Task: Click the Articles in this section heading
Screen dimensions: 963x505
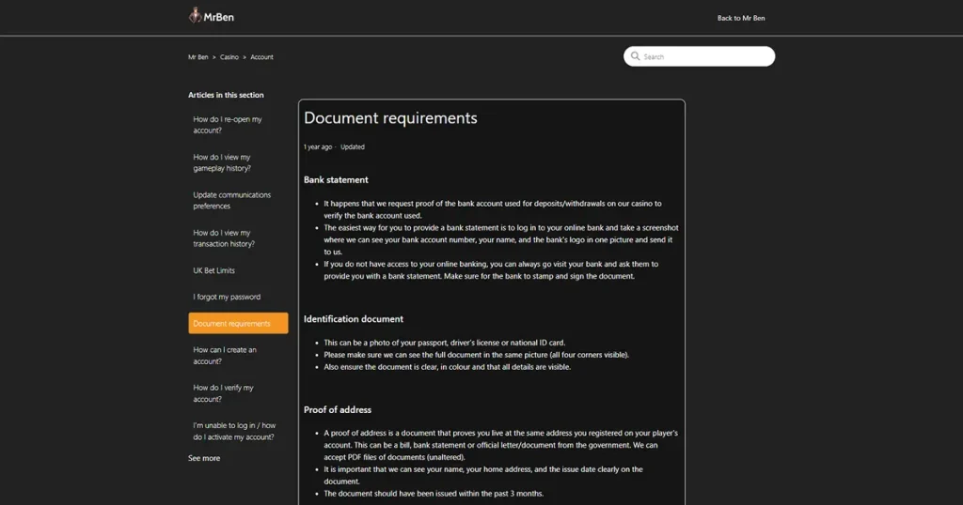Action: coord(226,95)
